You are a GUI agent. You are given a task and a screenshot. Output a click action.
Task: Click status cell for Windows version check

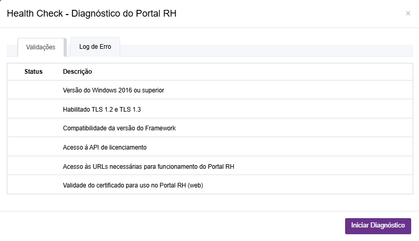[33, 90]
